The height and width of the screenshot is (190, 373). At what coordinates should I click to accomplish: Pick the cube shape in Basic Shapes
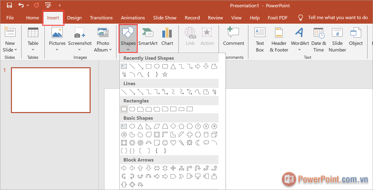coord(214,135)
